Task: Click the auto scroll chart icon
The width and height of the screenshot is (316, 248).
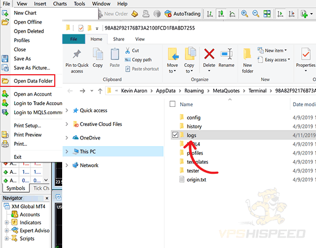Action: (x=280, y=14)
